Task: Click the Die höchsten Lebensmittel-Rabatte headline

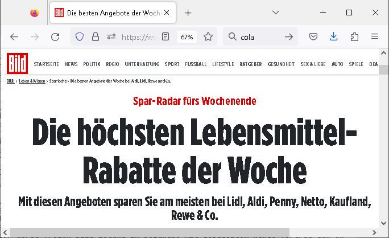Action: tap(194, 150)
